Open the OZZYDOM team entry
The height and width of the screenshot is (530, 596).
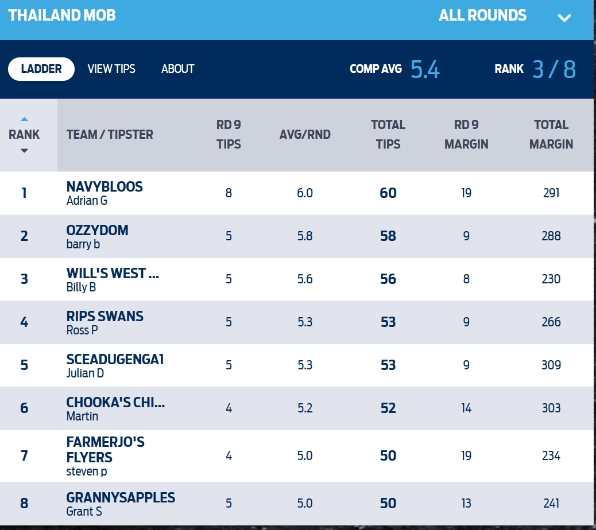[97, 231]
